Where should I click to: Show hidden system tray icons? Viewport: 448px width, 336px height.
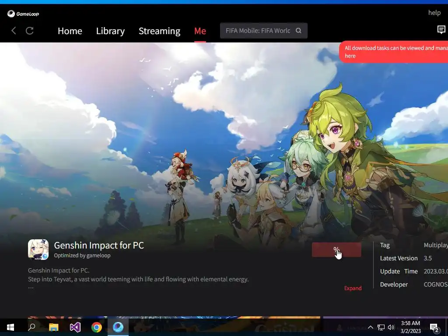370,327
